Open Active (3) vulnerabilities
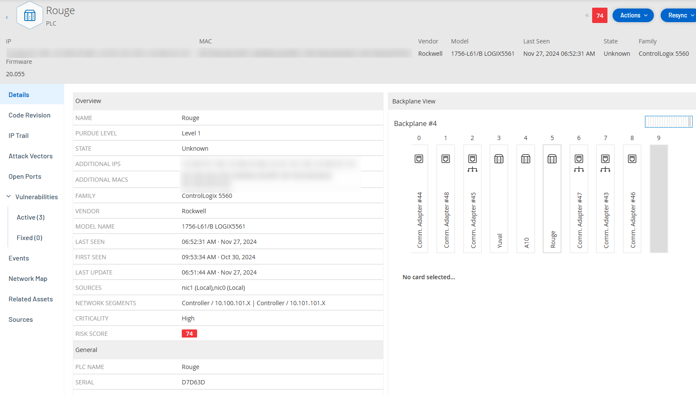The height and width of the screenshot is (395, 696). coord(31,218)
